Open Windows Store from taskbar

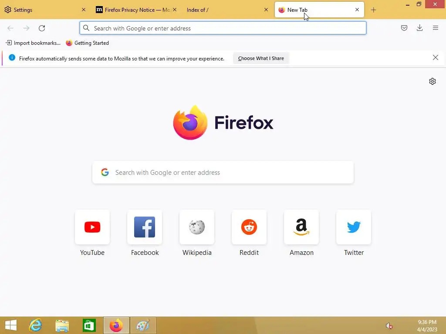89,325
